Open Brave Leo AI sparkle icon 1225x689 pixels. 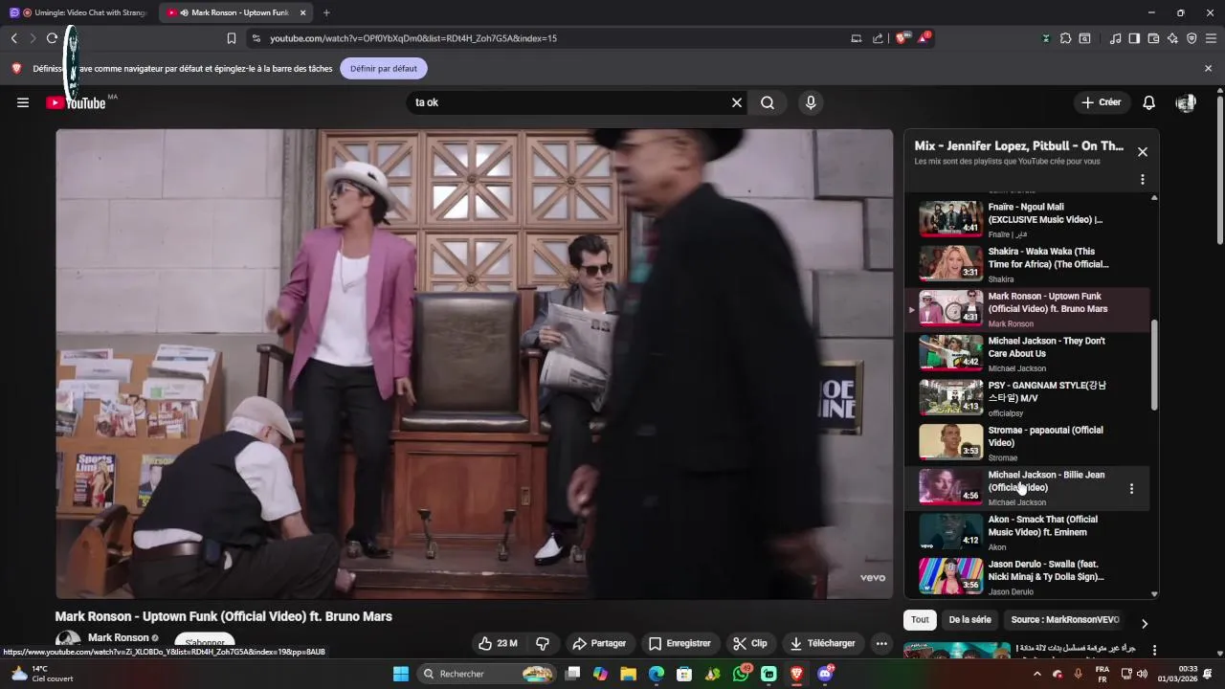[1172, 38]
